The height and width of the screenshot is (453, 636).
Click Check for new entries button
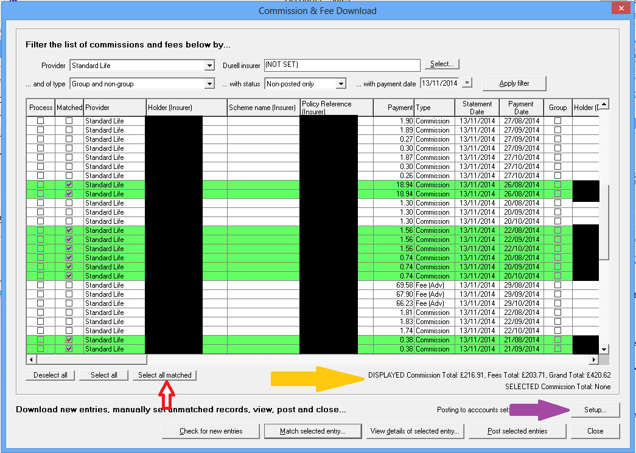click(211, 431)
